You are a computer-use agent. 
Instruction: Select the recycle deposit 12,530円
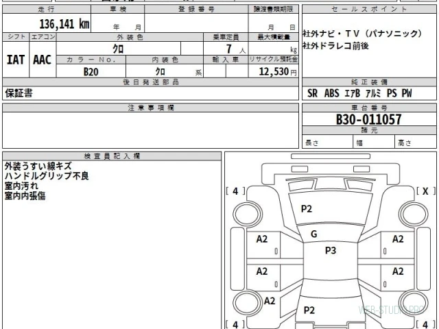click(278, 71)
